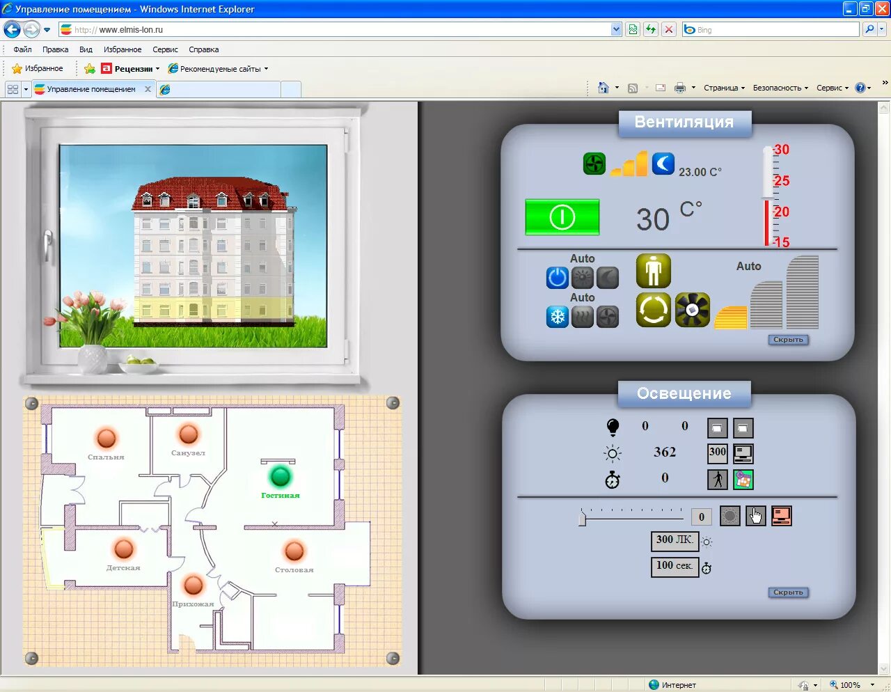Click the grey sun brightness mode button

click(x=730, y=516)
